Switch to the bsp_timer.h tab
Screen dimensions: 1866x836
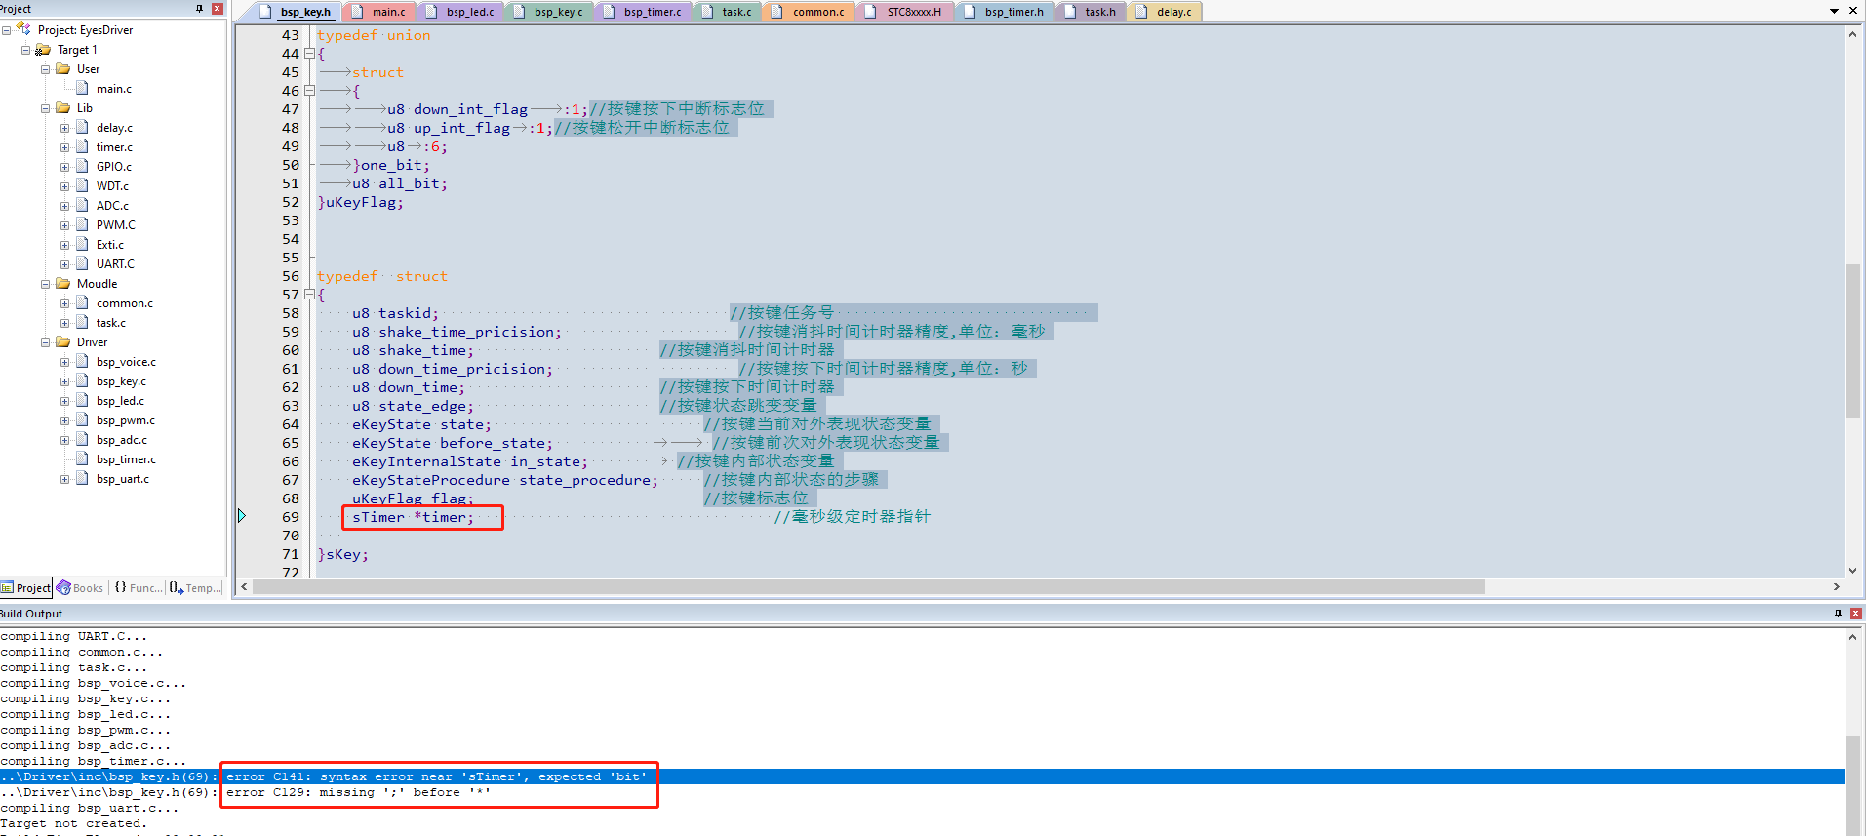(1012, 12)
